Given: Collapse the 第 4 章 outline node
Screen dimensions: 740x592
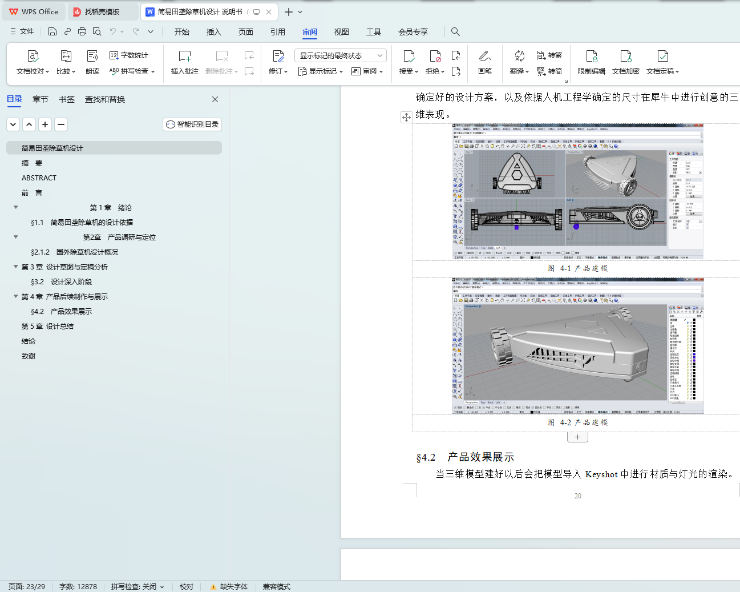Looking at the screenshot, I should pos(16,296).
